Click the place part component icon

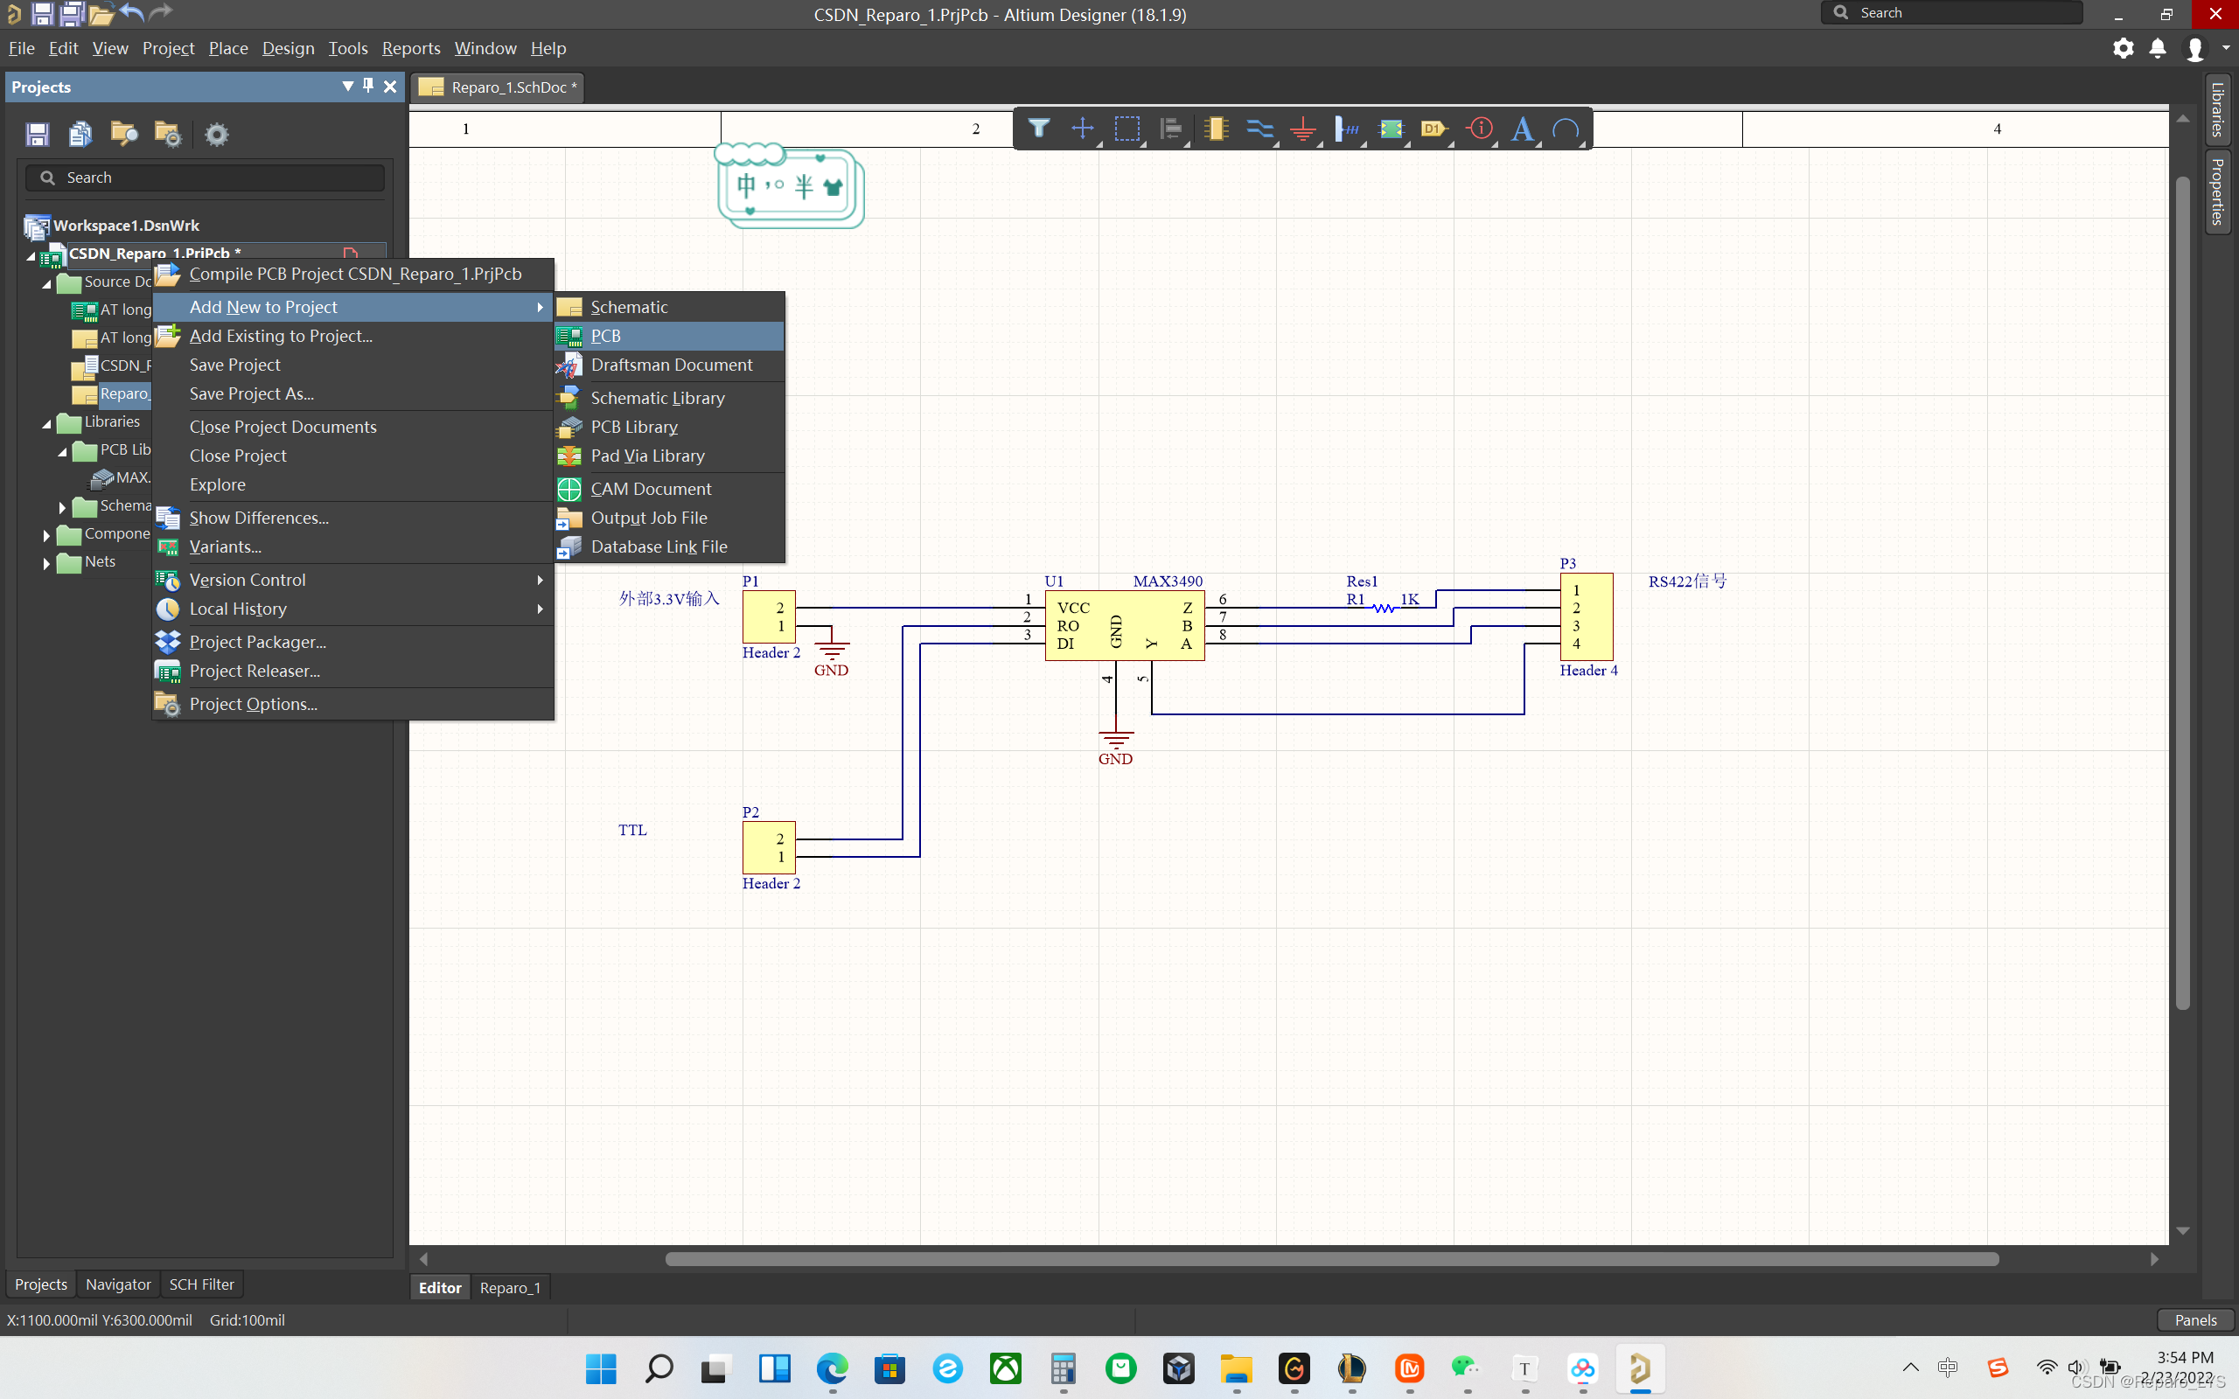tap(1216, 129)
